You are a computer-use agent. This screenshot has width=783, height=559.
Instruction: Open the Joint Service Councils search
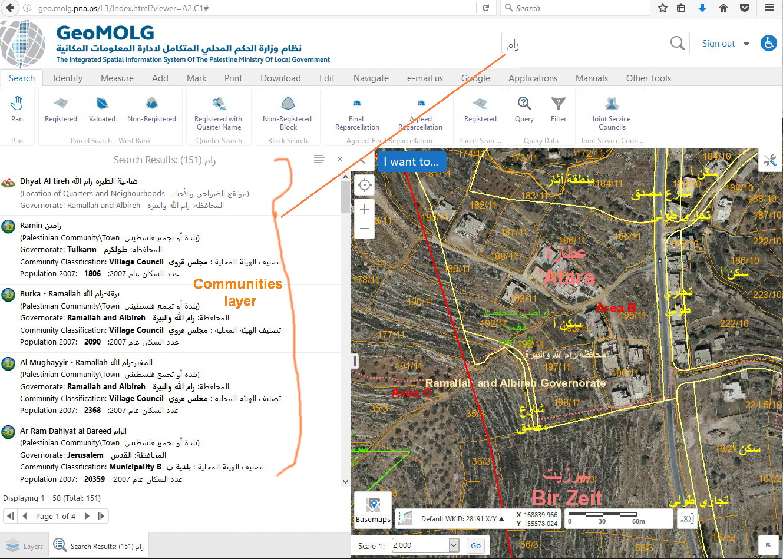pos(612,114)
